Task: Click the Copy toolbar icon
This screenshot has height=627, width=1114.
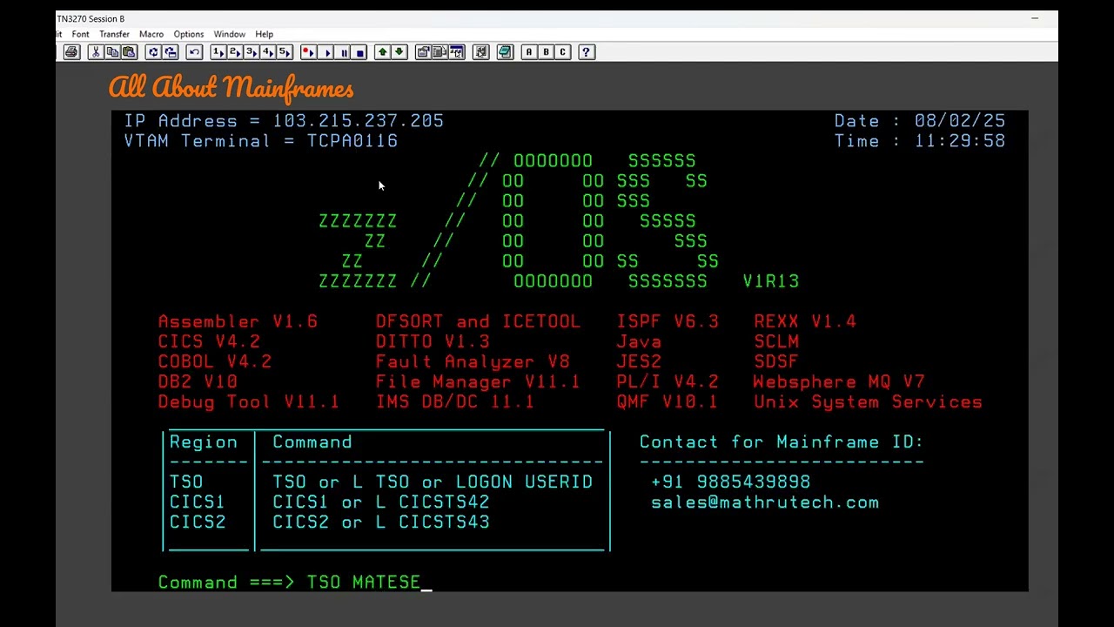Action: point(112,52)
